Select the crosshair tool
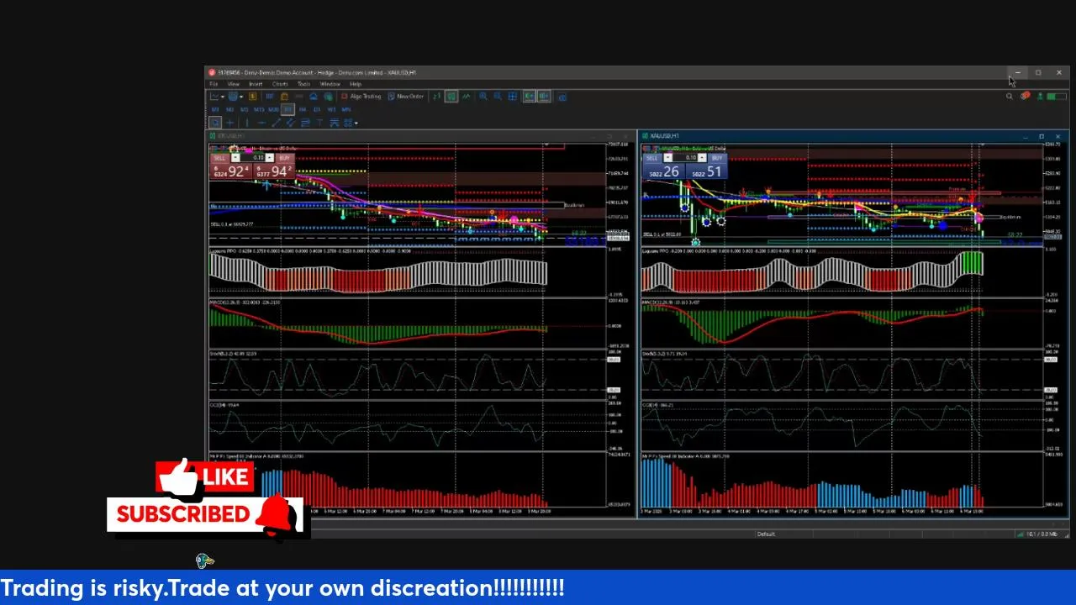The width and height of the screenshot is (1076, 605). 229,123
